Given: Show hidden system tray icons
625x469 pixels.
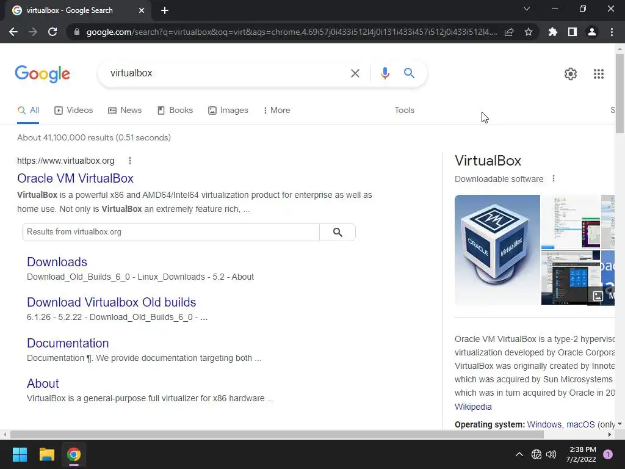Looking at the screenshot, I should coord(519,454).
